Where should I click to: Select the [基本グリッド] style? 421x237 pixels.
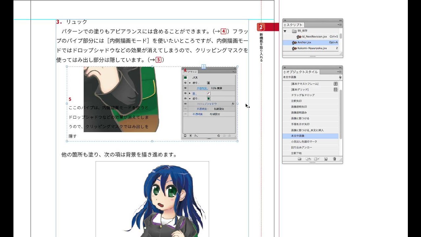pyautogui.click(x=311, y=90)
